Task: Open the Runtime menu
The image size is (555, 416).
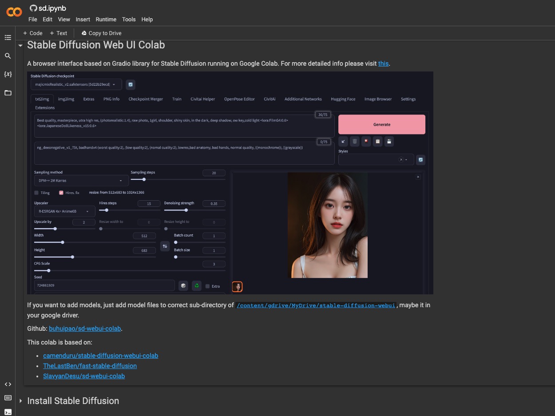Action: click(106, 20)
